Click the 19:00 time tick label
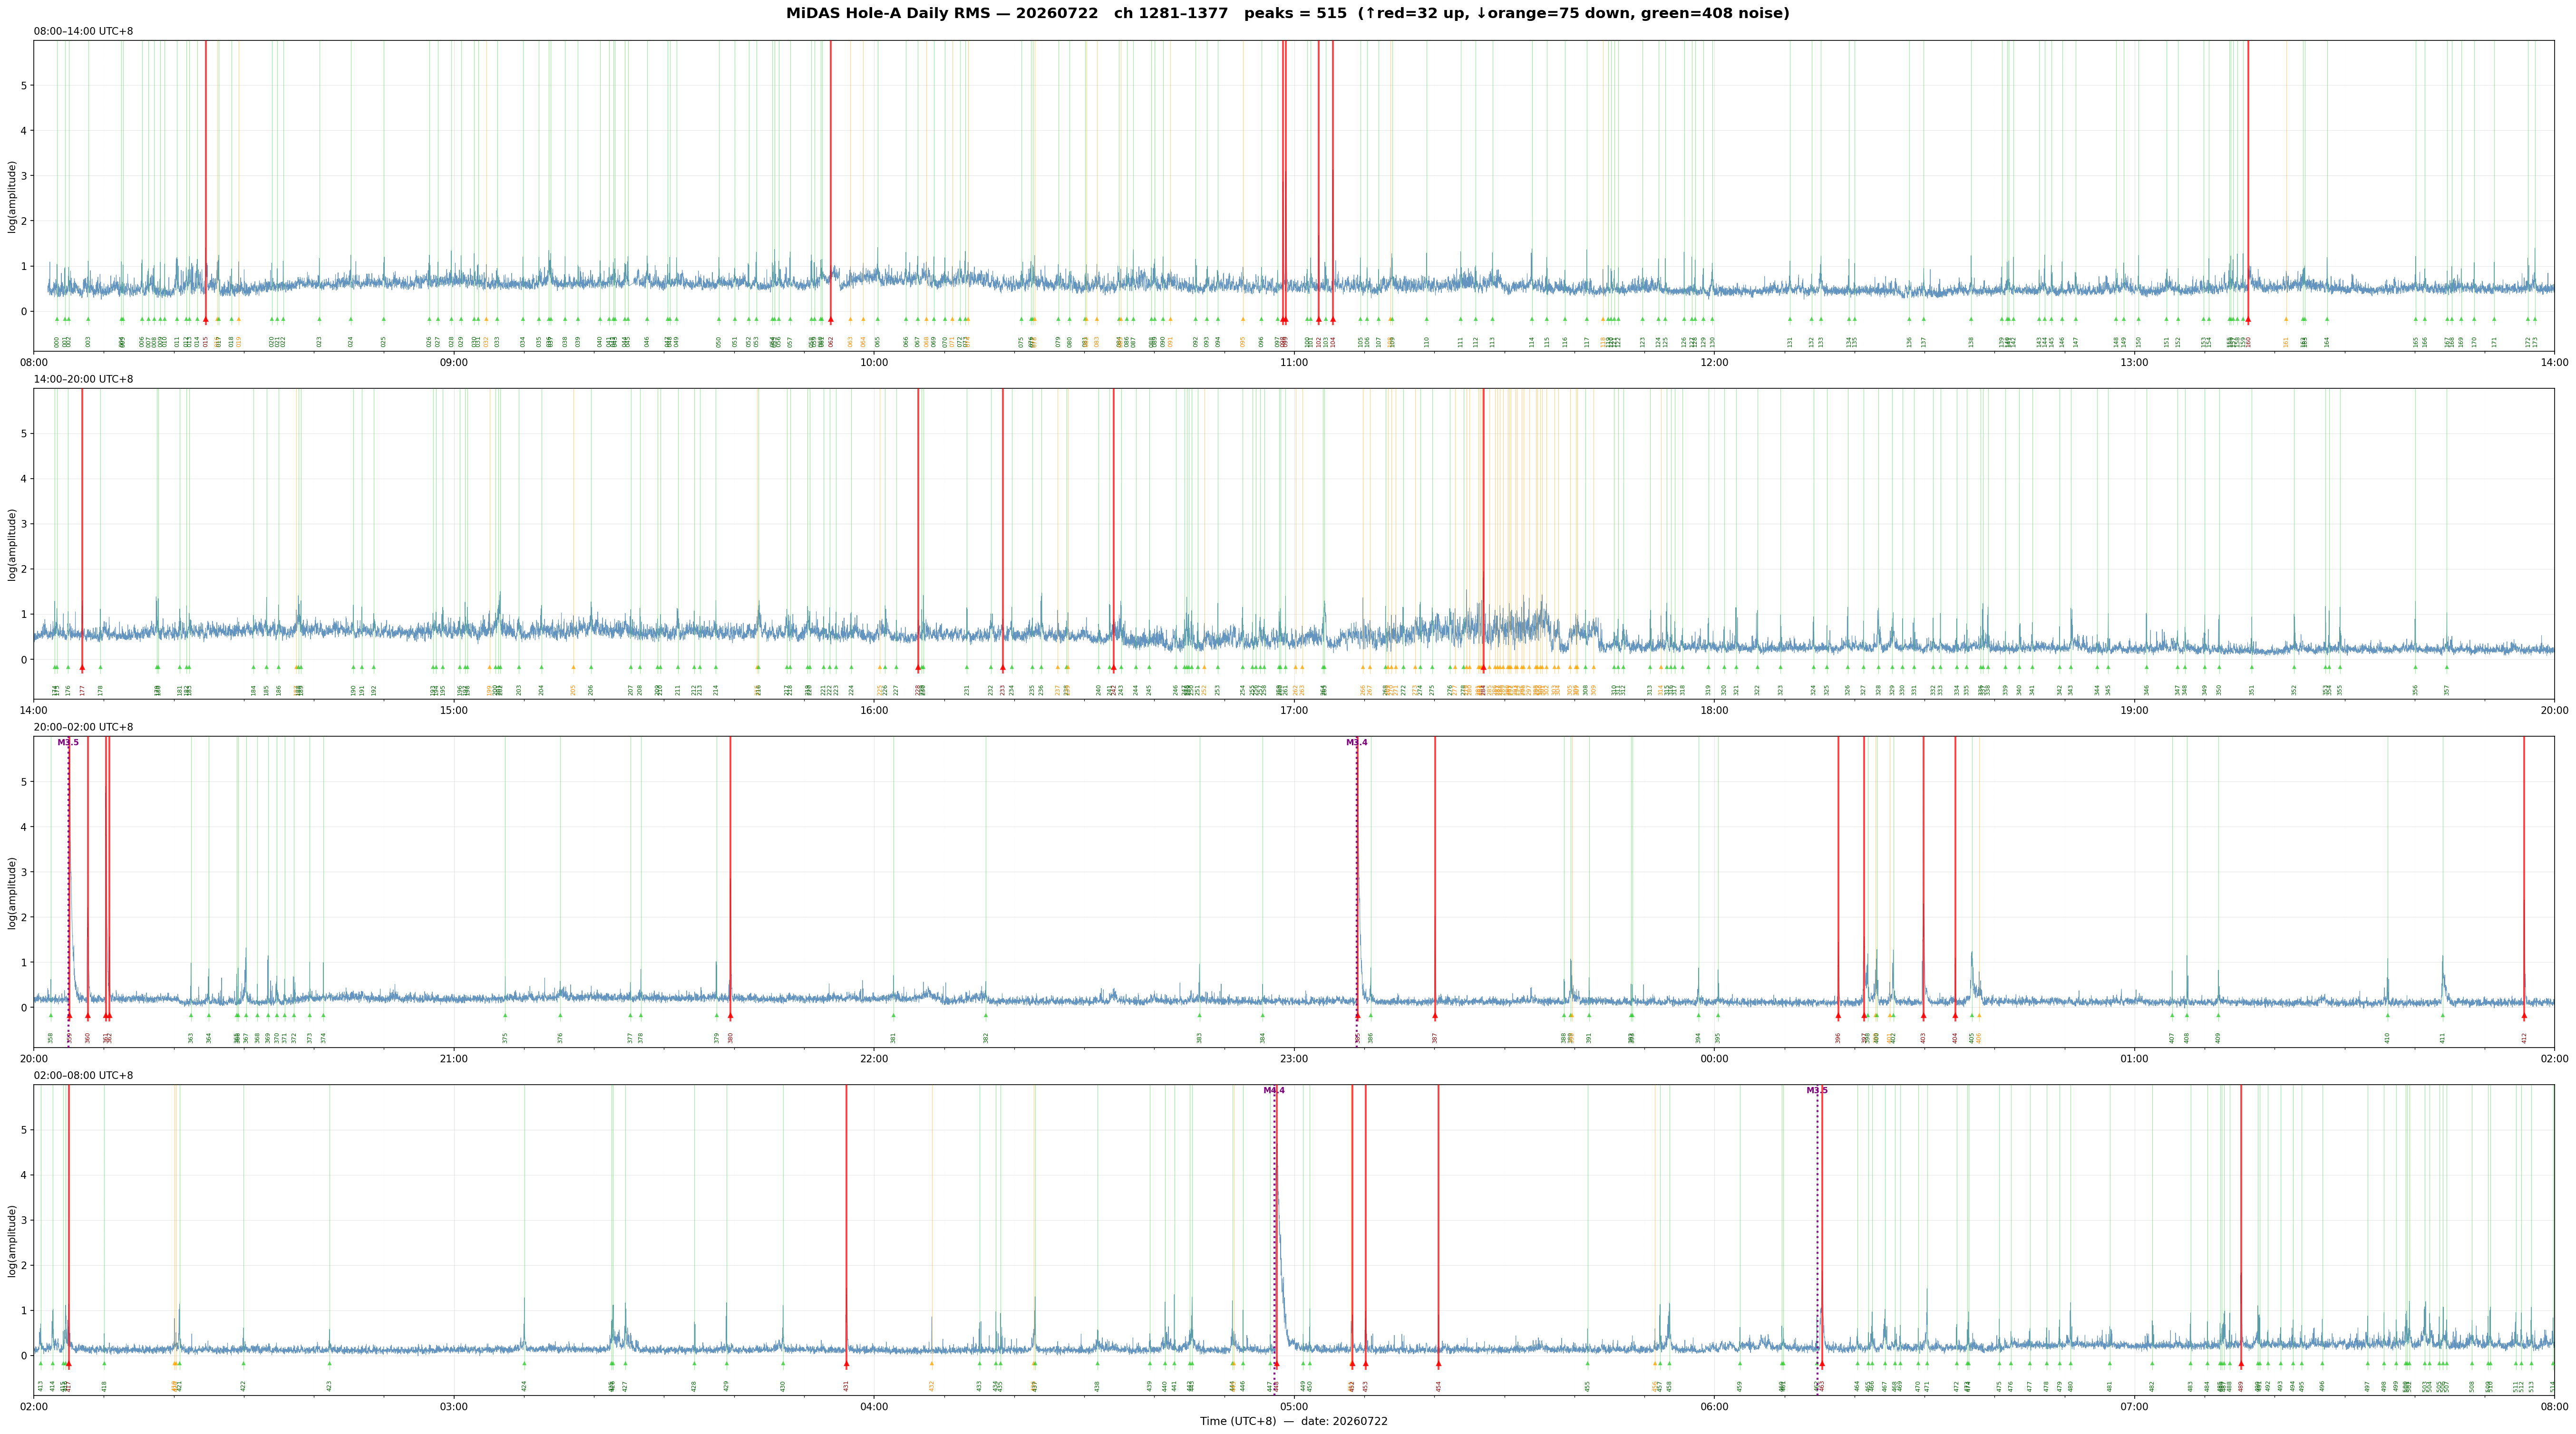 pyautogui.click(x=2134, y=710)
